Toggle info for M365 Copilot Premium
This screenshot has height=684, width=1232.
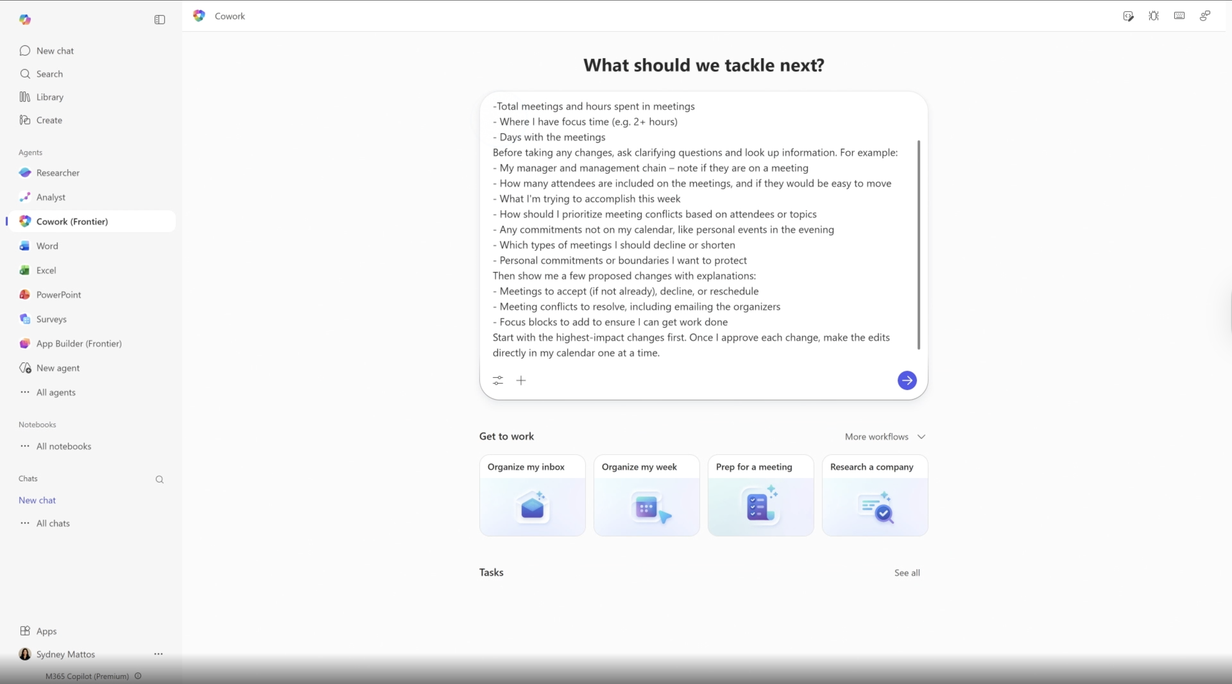138,676
